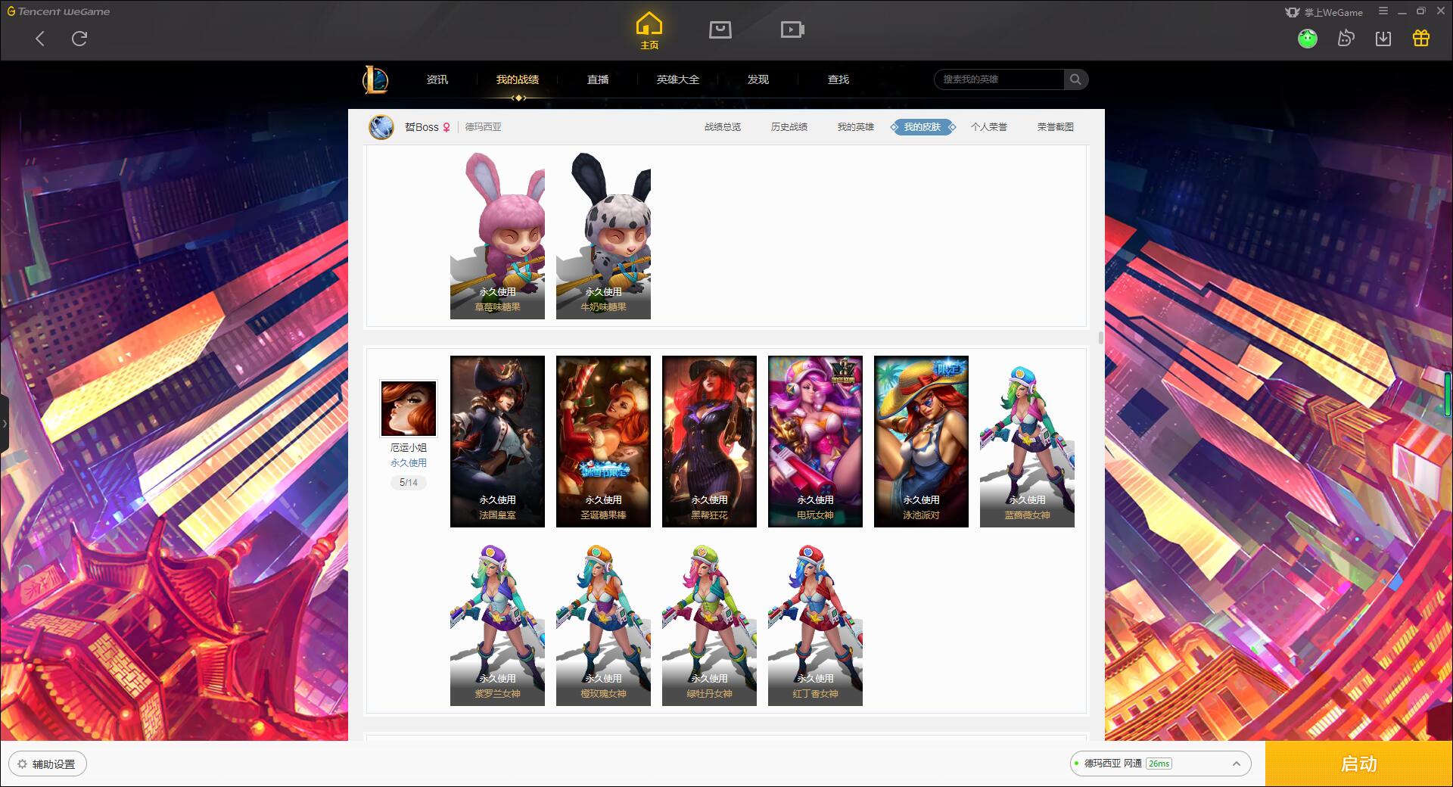The width and height of the screenshot is (1453, 787).
Task: Click inside the 搜索我的英雄 search field
Action: point(1000,79)
